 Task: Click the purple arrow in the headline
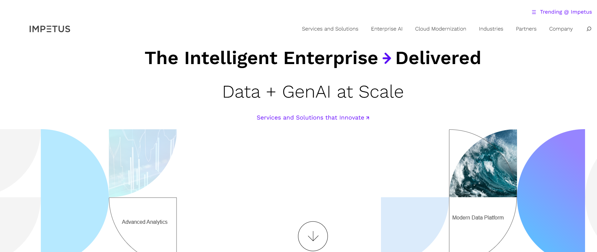click(387, 58)
